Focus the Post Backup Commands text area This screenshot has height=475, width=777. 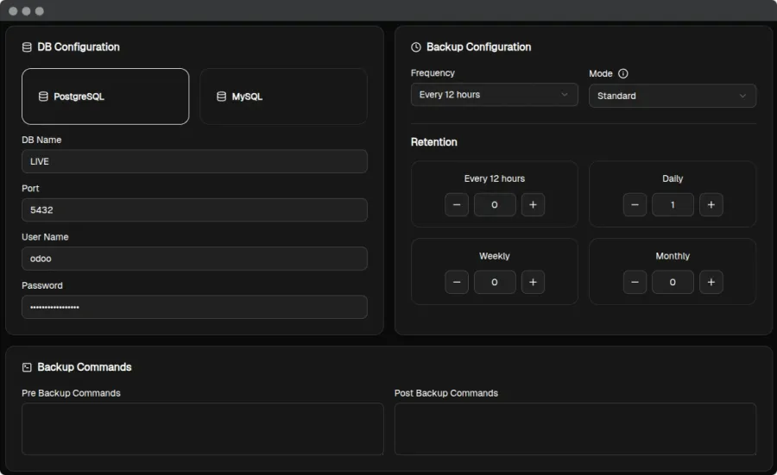click(575, 428)
